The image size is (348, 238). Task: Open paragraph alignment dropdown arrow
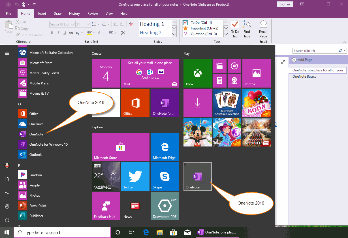click(x=116, y=33)
